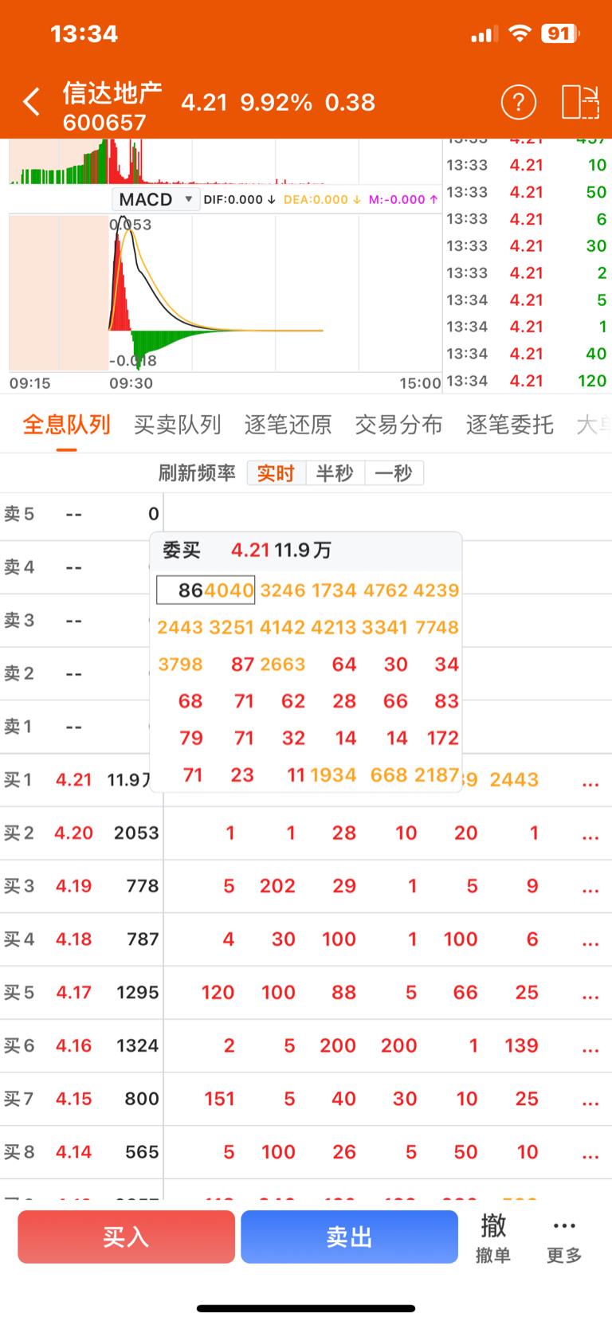This screenshot has width=612, height=1325.
Task: Switch to 交易分布 tab
Action: click(x=399, y=425)
